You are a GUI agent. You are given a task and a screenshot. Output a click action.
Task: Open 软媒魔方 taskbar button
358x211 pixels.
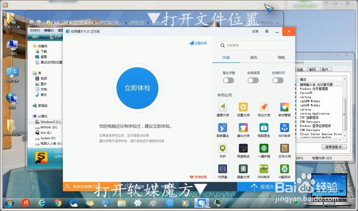pyautogui.click(x=202, y=202)
